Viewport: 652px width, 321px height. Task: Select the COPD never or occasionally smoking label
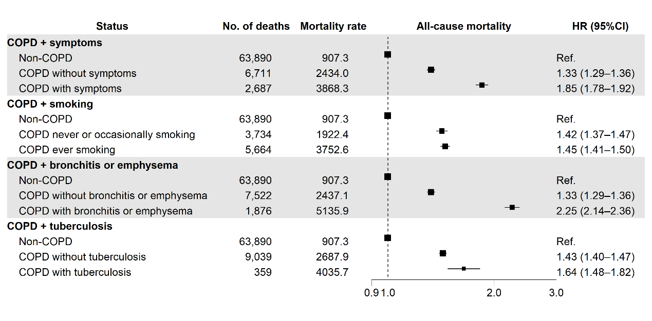pos(107,135)
